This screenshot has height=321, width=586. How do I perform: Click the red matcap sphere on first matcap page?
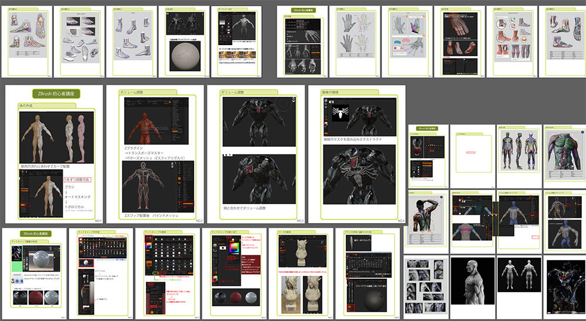[x=36, y=298]
